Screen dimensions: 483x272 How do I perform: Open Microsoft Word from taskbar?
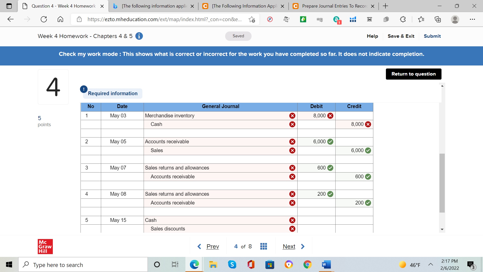tap(326, 265)
